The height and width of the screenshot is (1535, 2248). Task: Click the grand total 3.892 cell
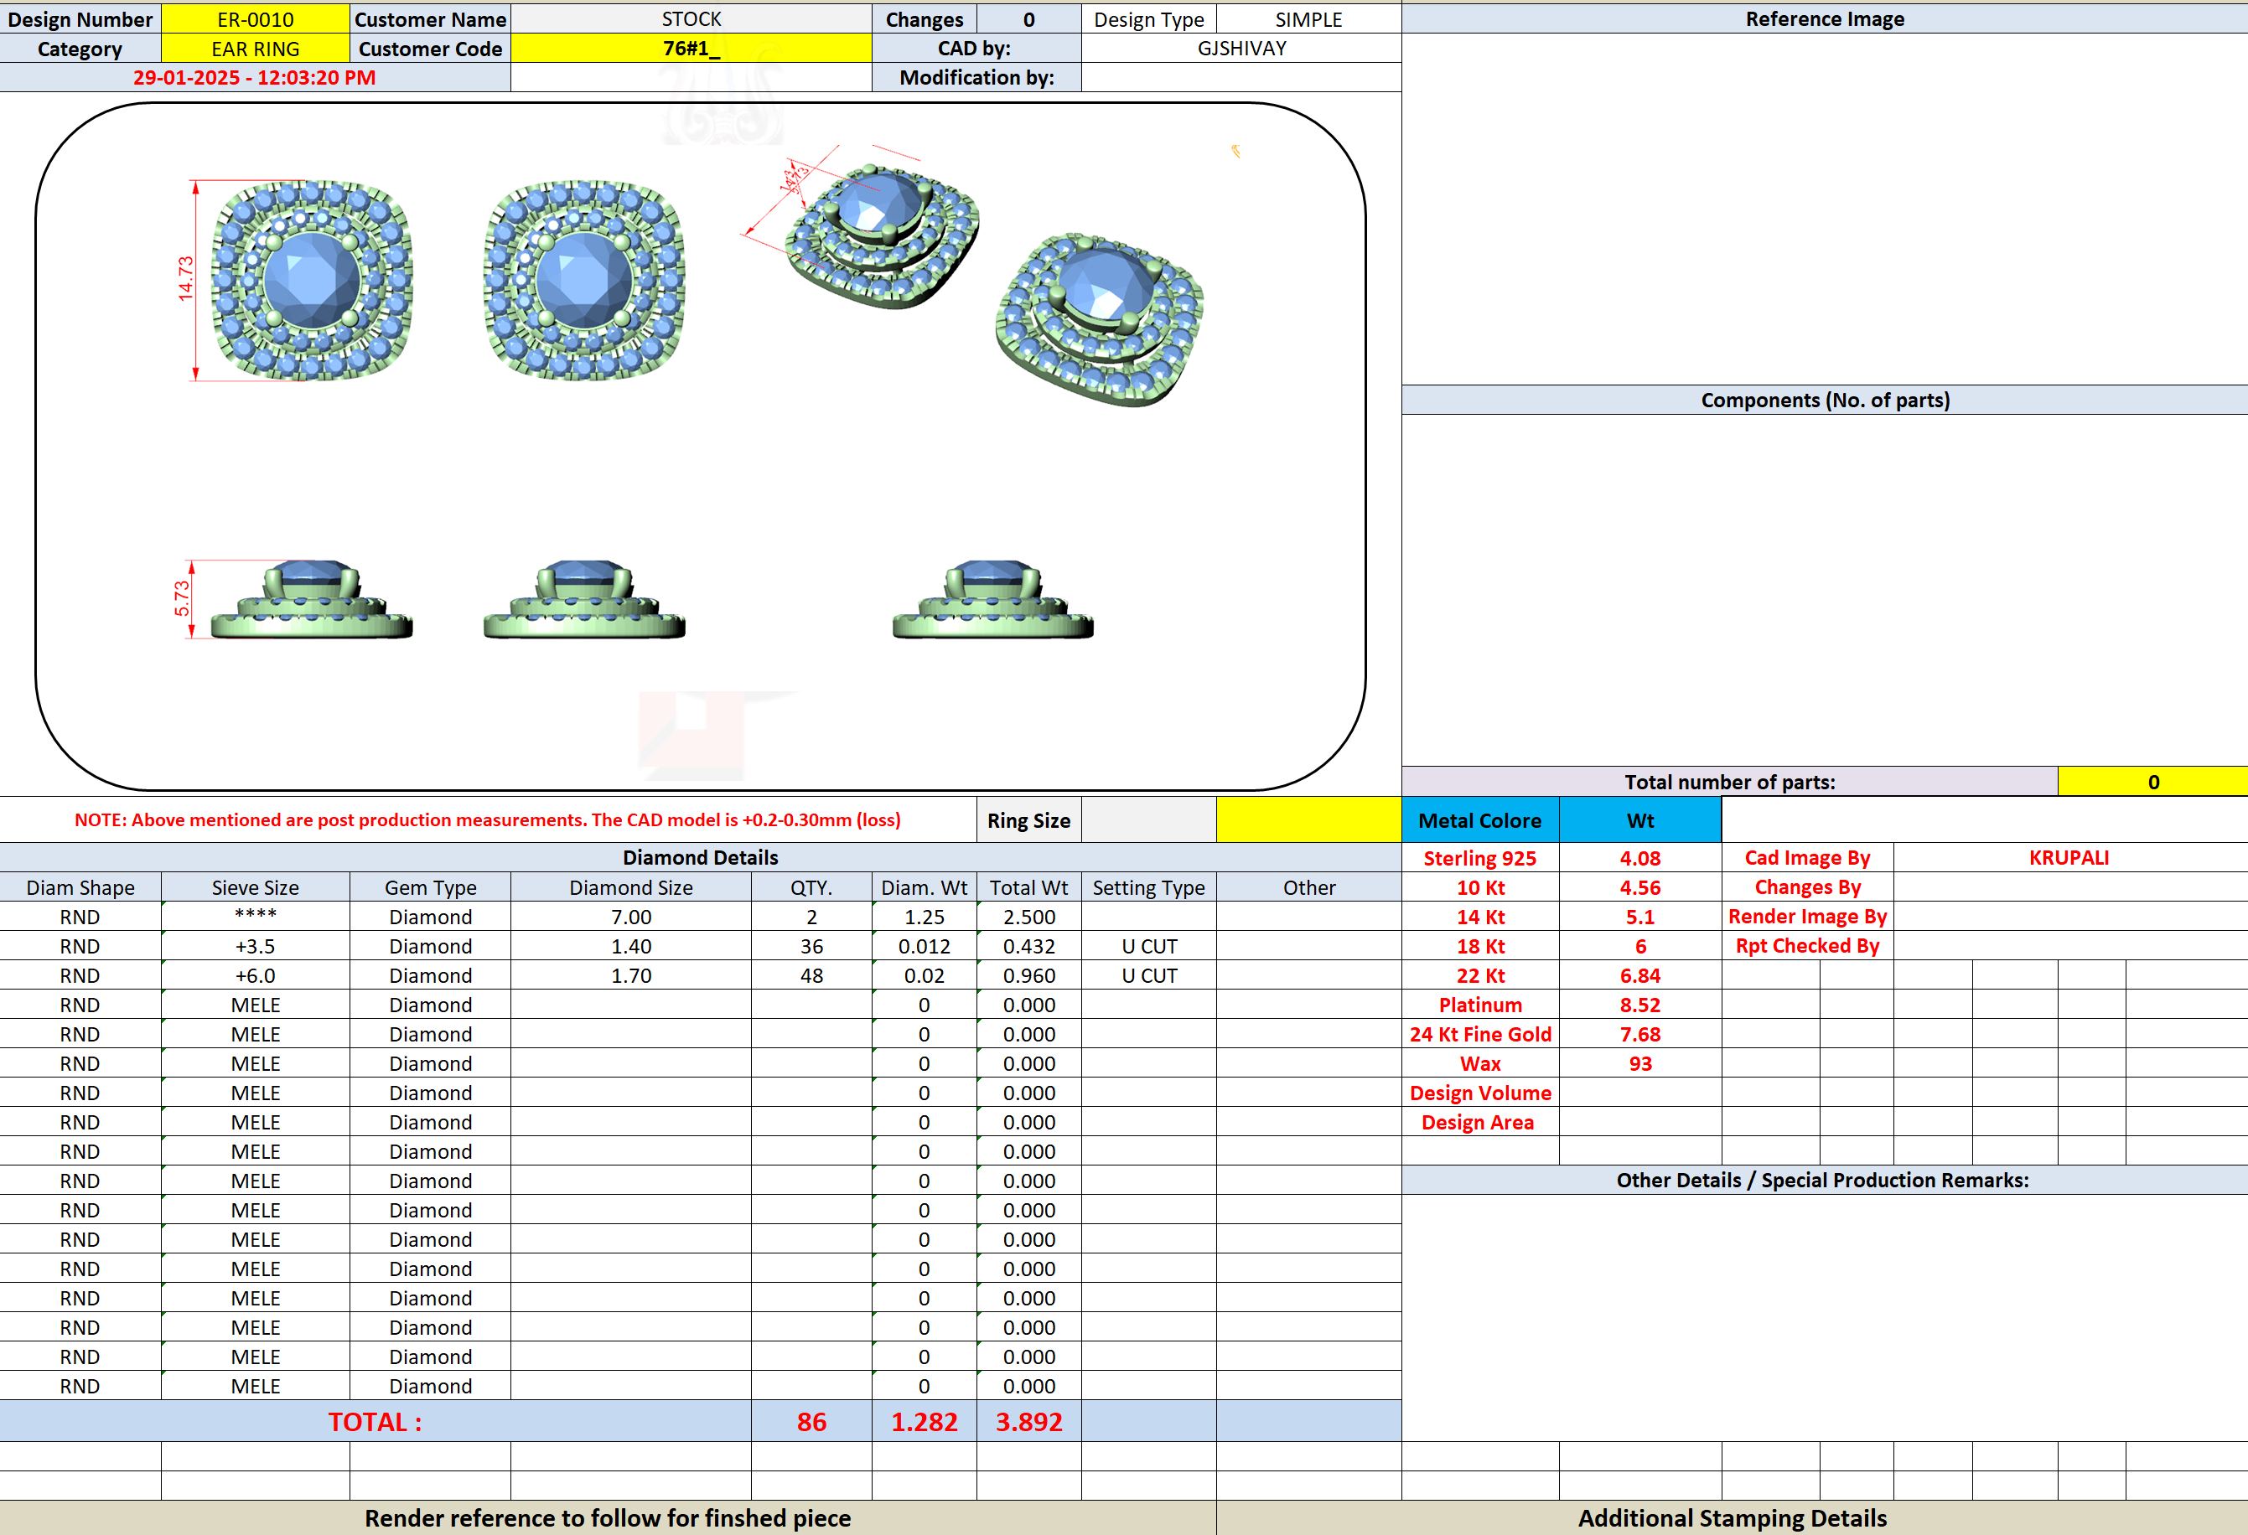1028,1421
